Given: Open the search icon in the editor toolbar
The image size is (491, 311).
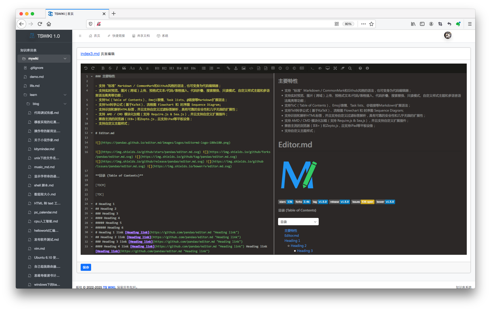Looking at the screenshot, I should (350, 68).
